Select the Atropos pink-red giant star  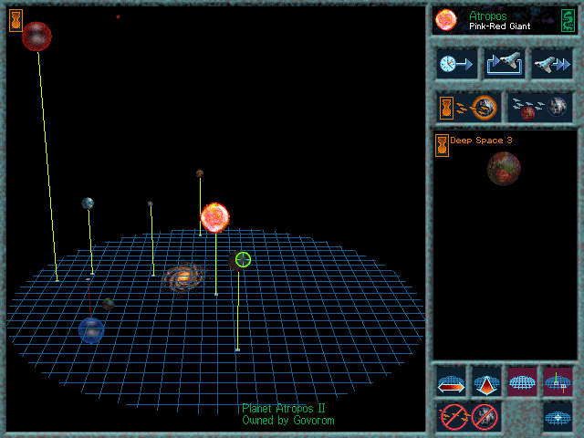click(215, 218)
